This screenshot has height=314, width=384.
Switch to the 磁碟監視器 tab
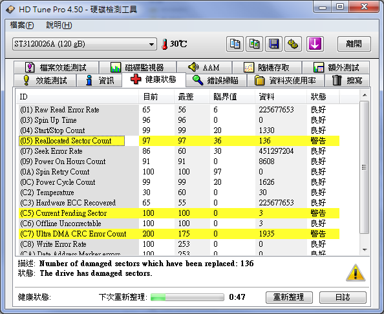tap(138, 68)
